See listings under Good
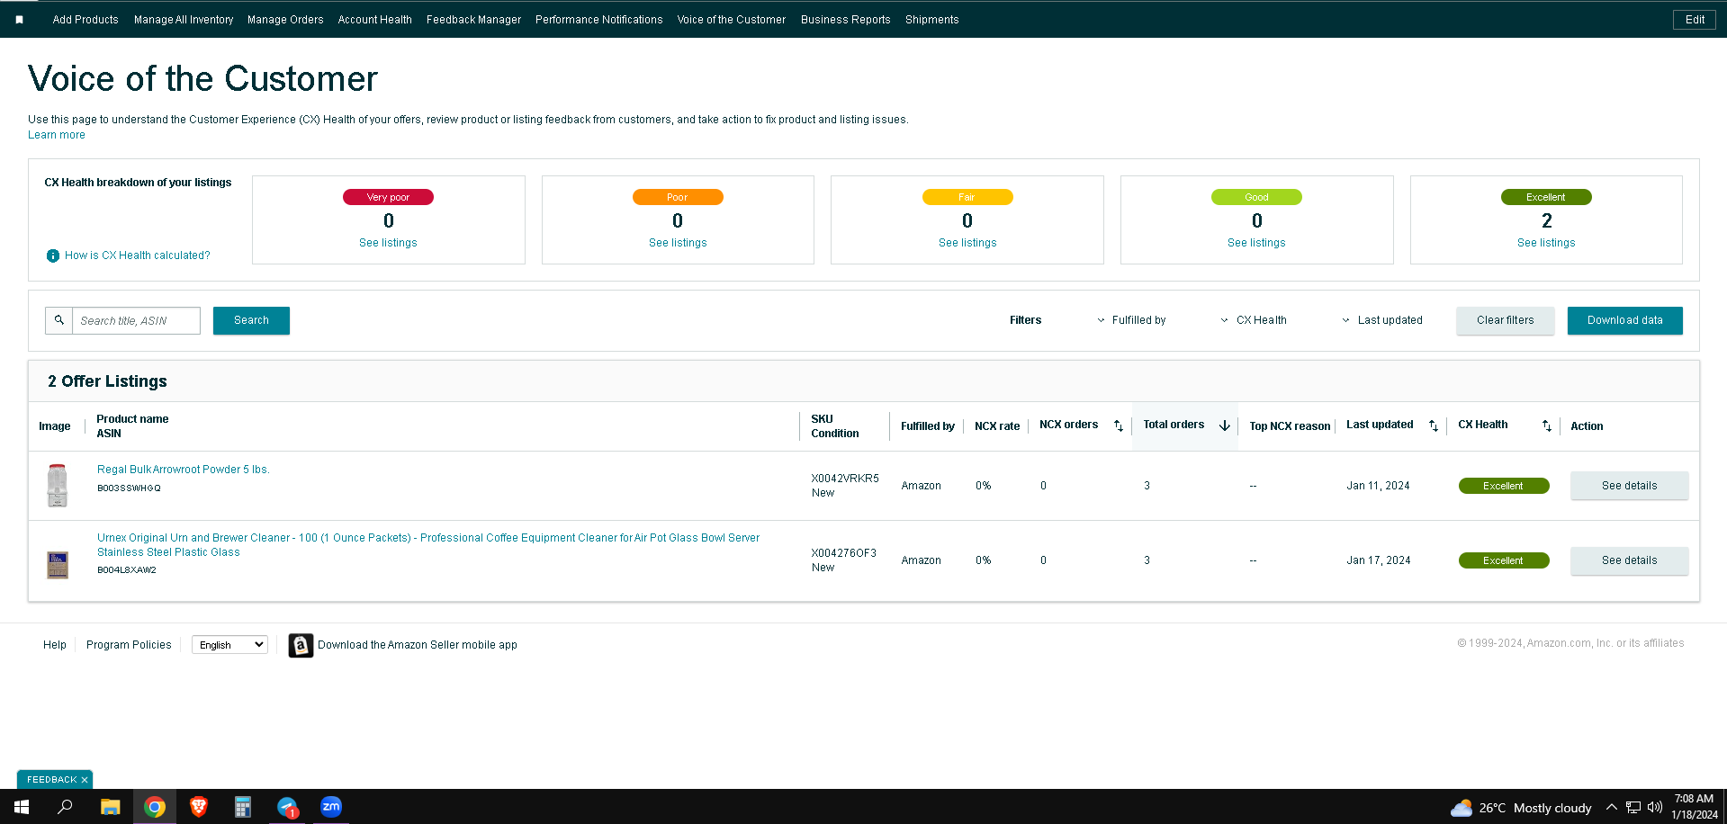This screenshot has height=824, width=1727. pos(1256,243)
